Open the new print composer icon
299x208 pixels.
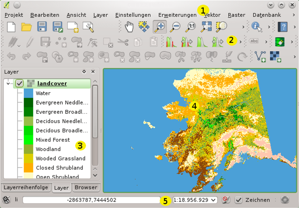tap(73, 27)
